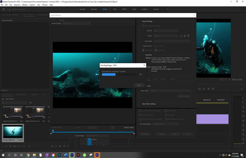Screen dimensions: 246x158
Task: Switch to the Effects workspace
Action: pyautogui.click(x=124, y=9)
